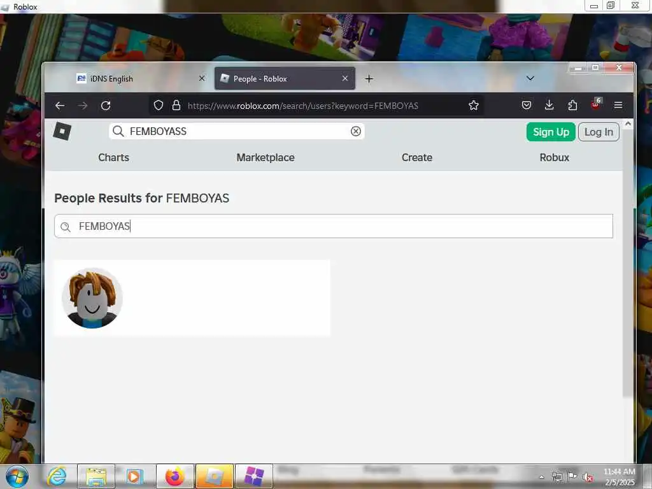Open the taskbar clock showing 11:44 AM
Viewport: 652px width, 489px height.
(x=620, y=477)
